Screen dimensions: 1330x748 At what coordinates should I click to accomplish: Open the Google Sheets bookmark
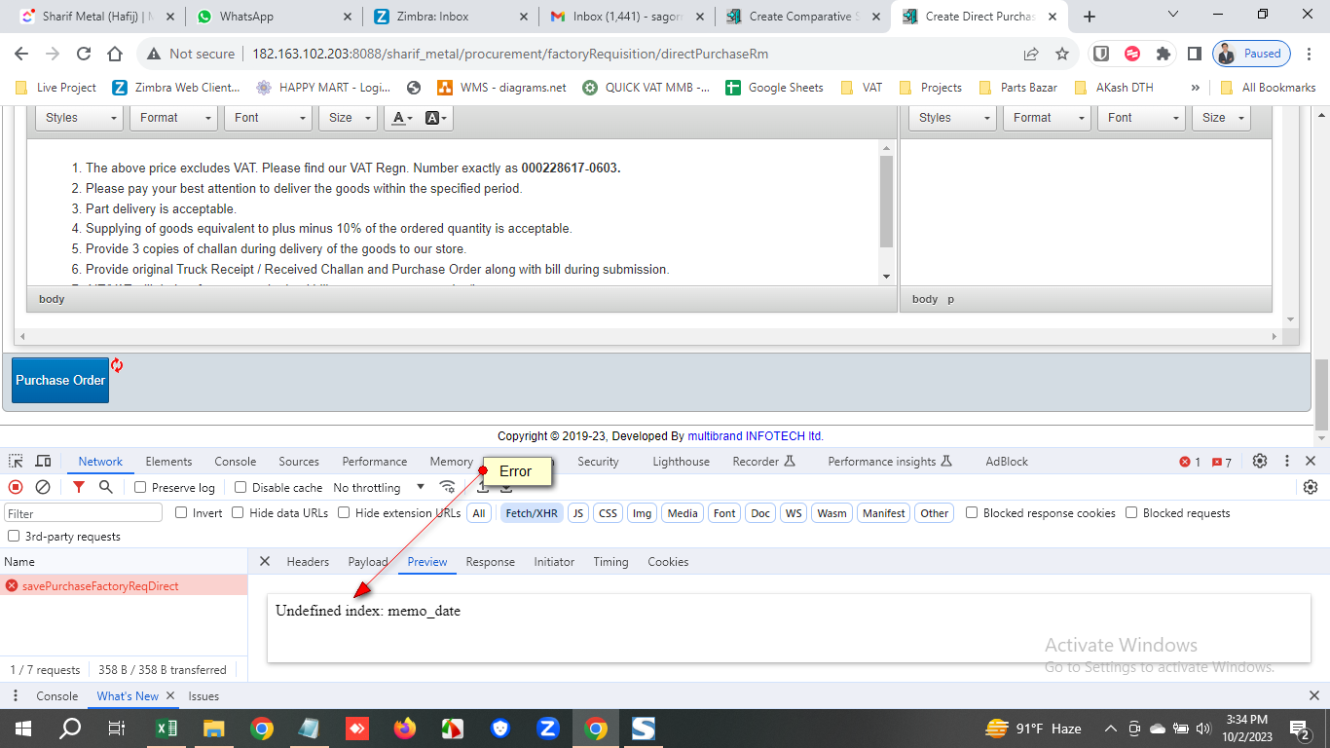[774, 88]
